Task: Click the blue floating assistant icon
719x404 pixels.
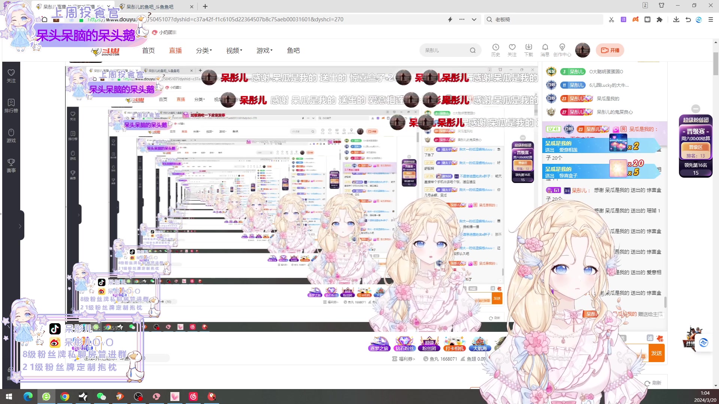Action: point(704,343)
